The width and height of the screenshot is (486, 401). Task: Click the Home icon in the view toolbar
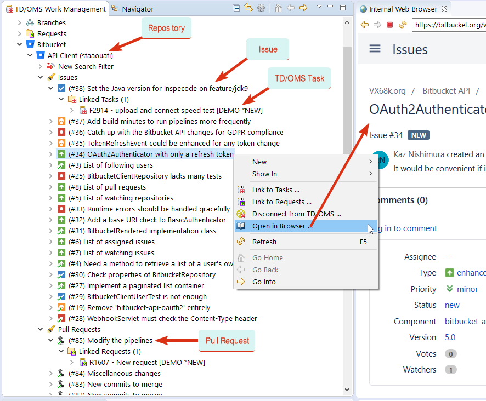(x=279, y=8)
